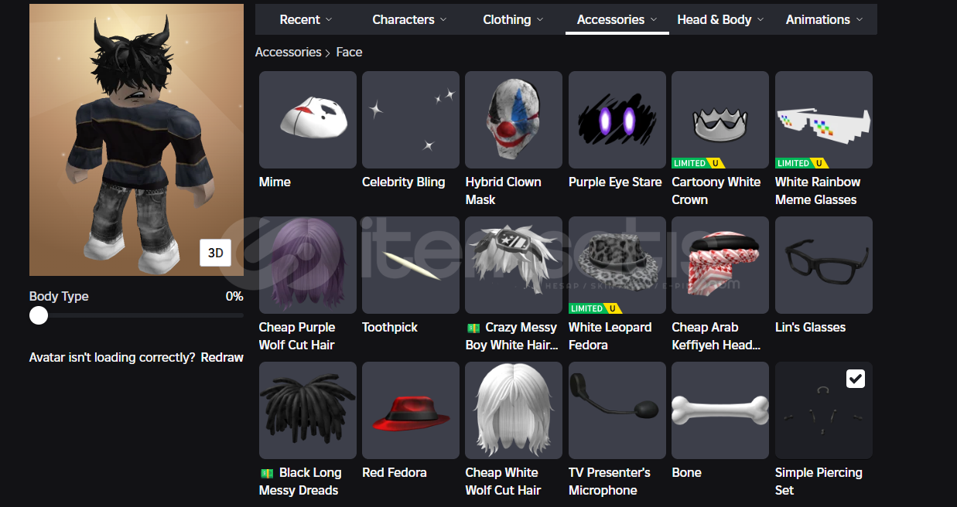The height and width of the screenshot is (507, 957).
Task: Click the Cheap Purple Wolf Cut Hair name
Action: click(x=297, y=336)
